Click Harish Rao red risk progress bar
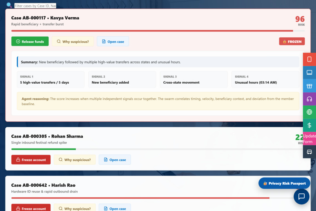 click(140, 198)
